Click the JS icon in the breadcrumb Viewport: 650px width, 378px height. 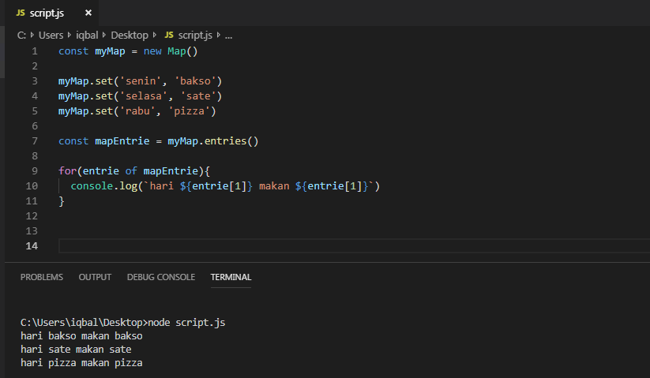(169, 36)
